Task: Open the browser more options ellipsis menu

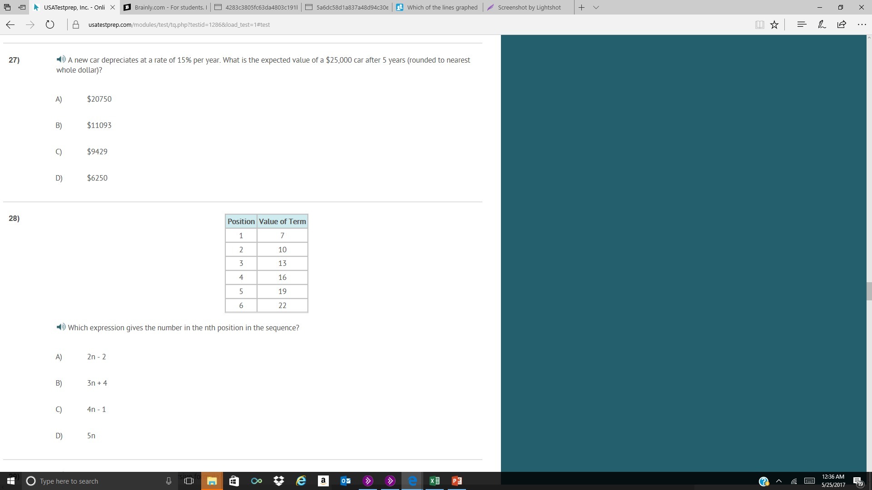Action: pos(862,24)
